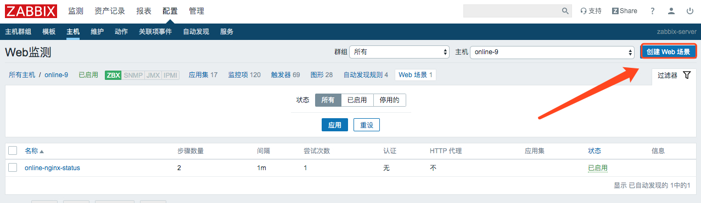The image size is (701, 203).
Task: Go to 主机 submenu
Action: [x=73, y=32]
